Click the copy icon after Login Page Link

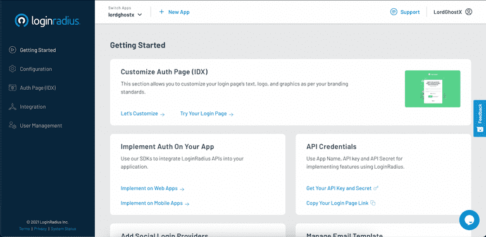tap(373, 204)
